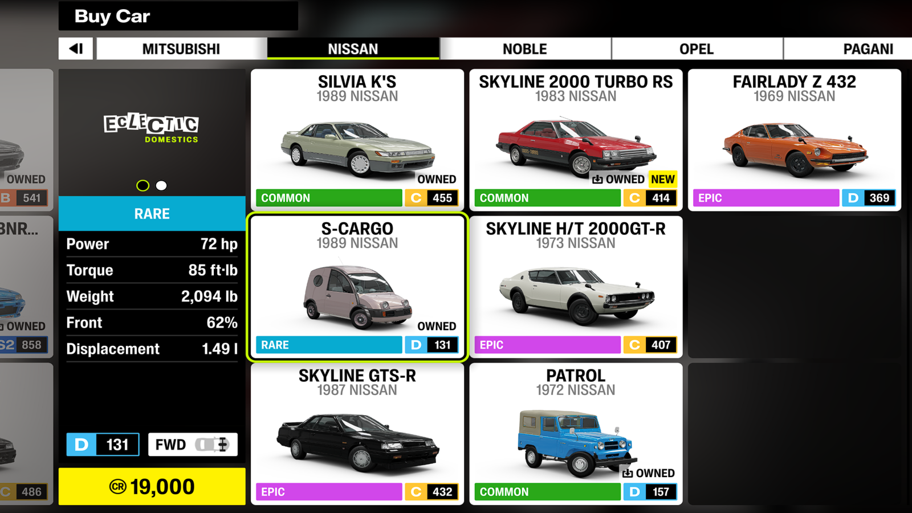Click the partially visible S2 858 car card
912x513 pixels.
tap(26, 287)
